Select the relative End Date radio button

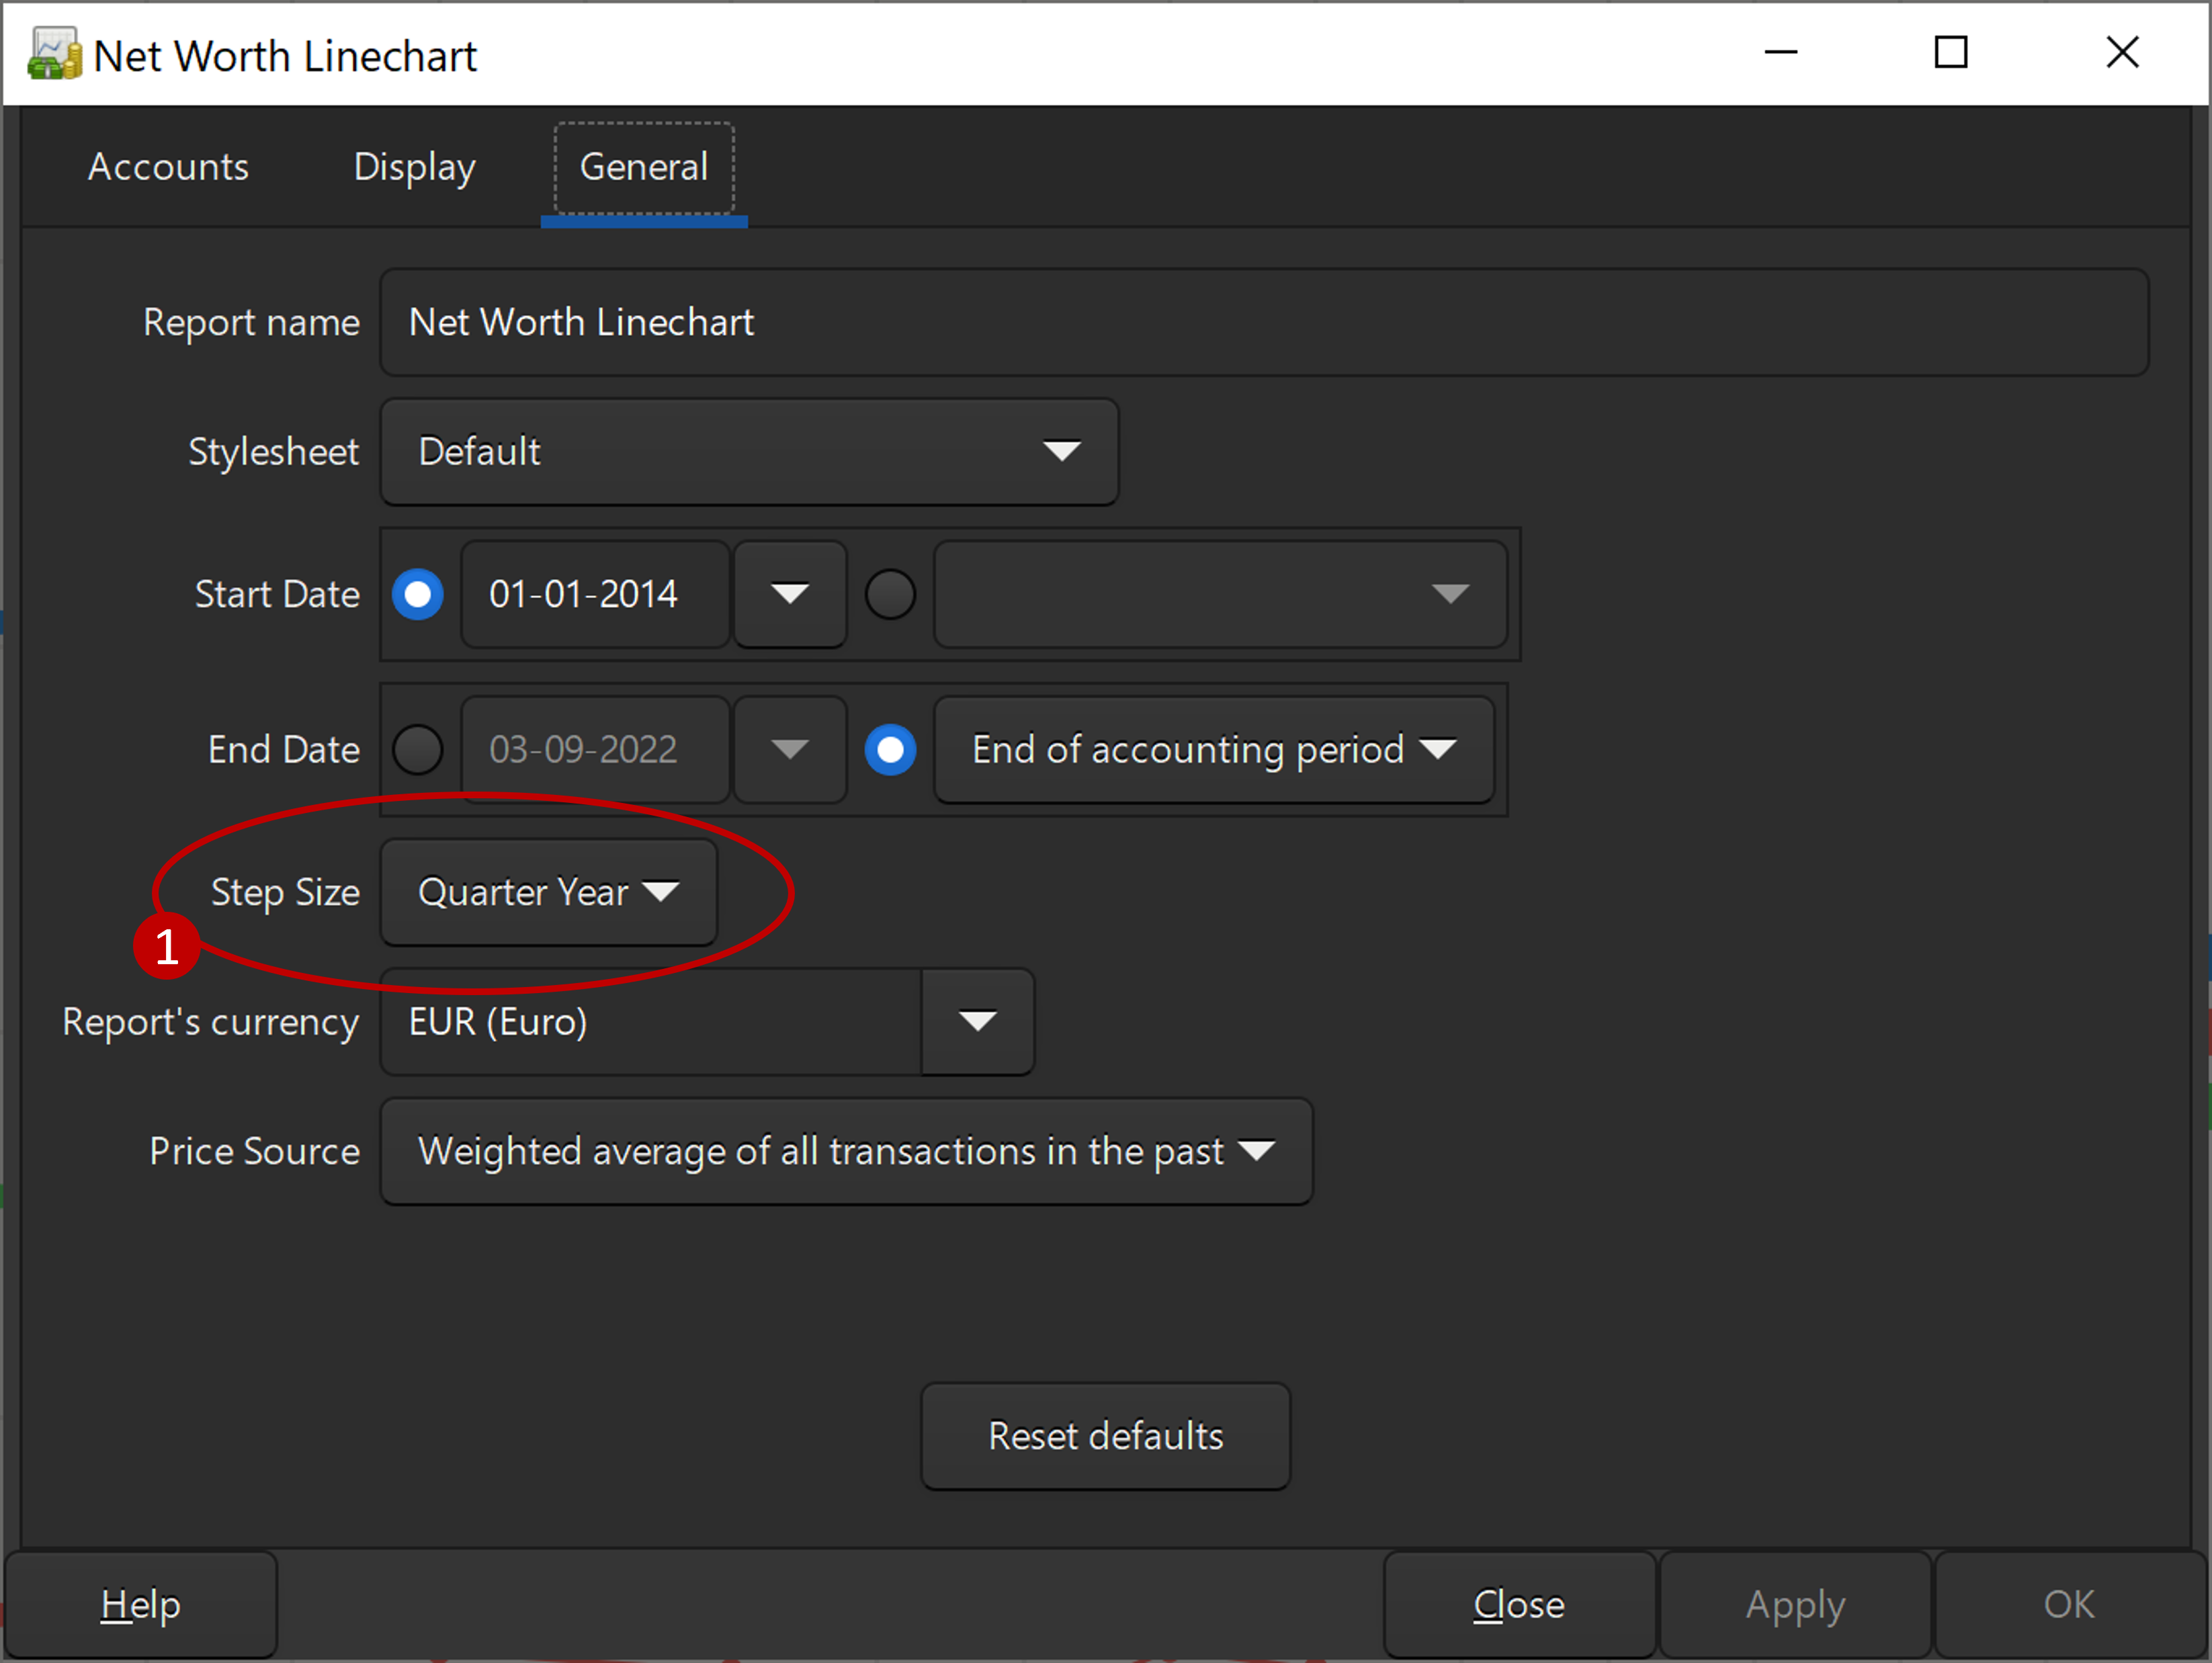pyautogui.click(x=890, y=750)
